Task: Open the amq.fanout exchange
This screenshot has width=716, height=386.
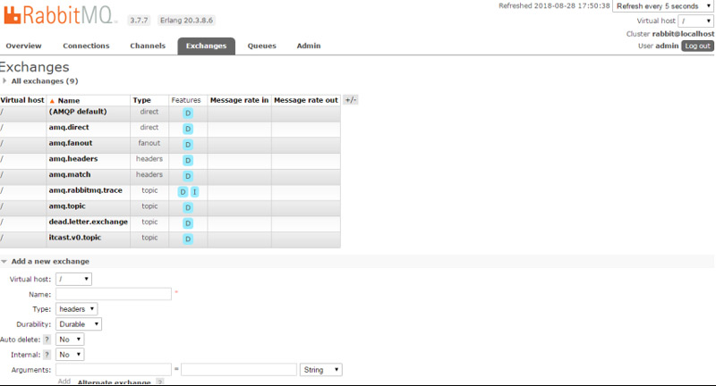Action: tap(71, 143)
